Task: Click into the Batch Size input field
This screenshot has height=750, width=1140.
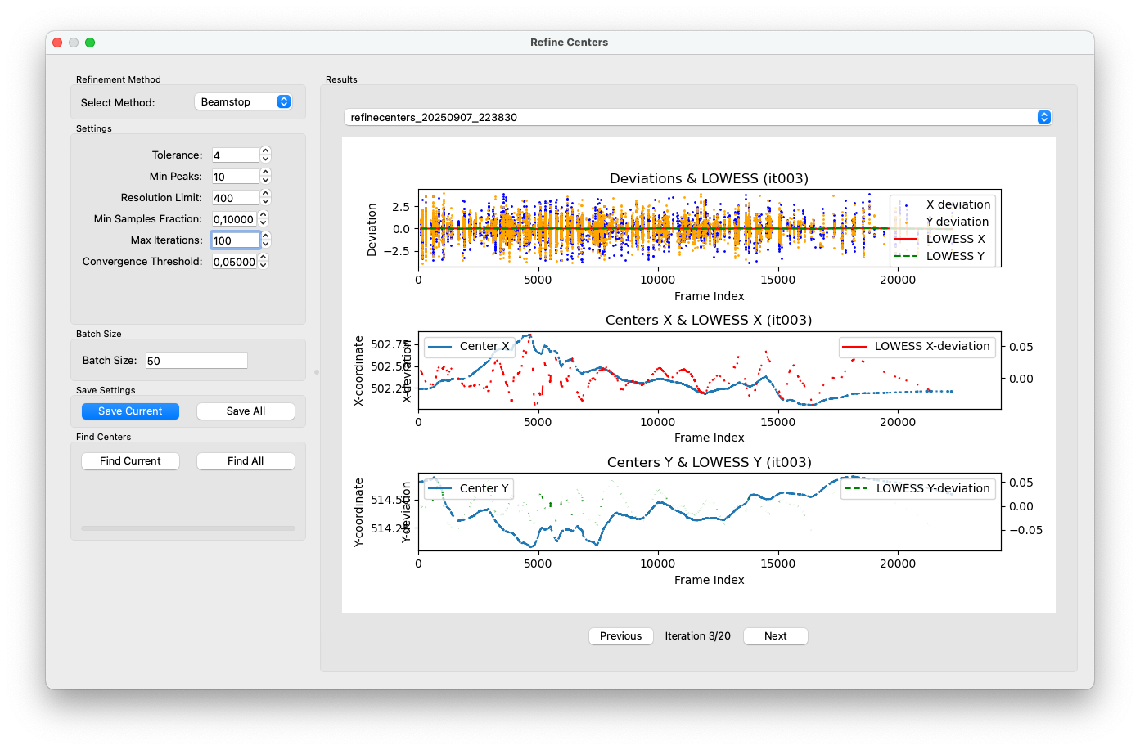Action: point(196,361)
